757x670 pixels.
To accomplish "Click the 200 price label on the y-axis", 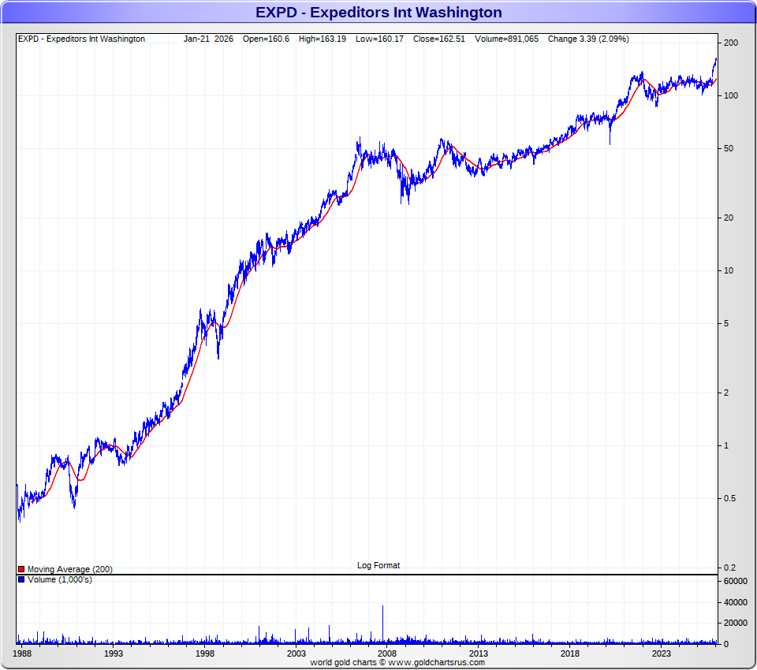I will (730, 43).
